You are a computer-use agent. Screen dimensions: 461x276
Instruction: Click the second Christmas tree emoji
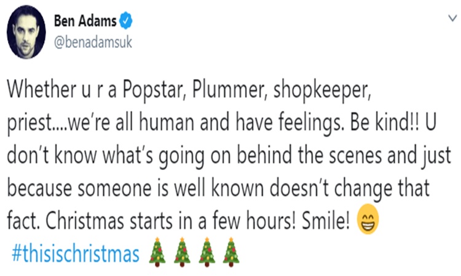182,253
